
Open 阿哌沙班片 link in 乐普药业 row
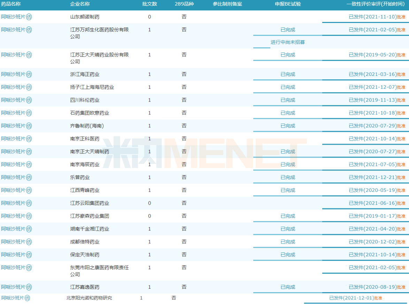click(x=13, y=177)
